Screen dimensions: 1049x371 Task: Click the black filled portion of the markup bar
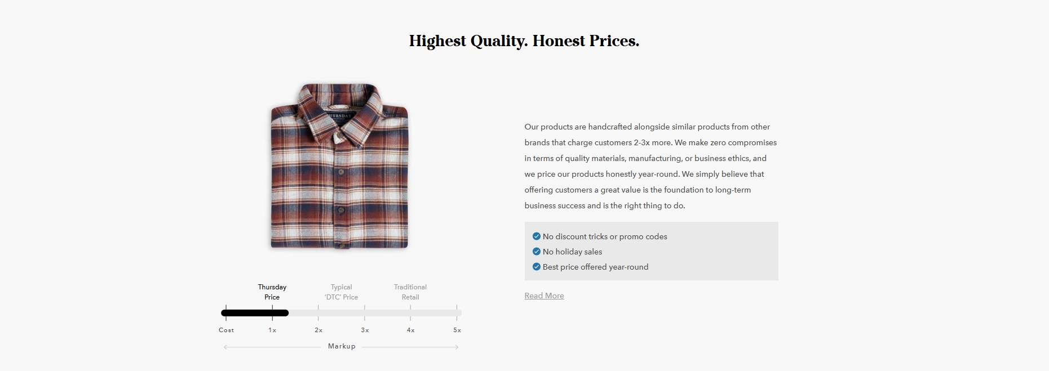tap(255, 313)
